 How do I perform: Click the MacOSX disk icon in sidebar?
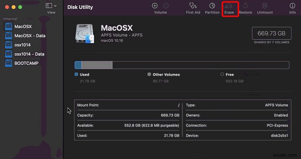click(9, 26)
